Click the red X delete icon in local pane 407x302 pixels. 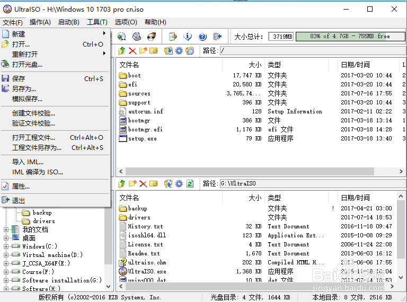click(143, 184)
